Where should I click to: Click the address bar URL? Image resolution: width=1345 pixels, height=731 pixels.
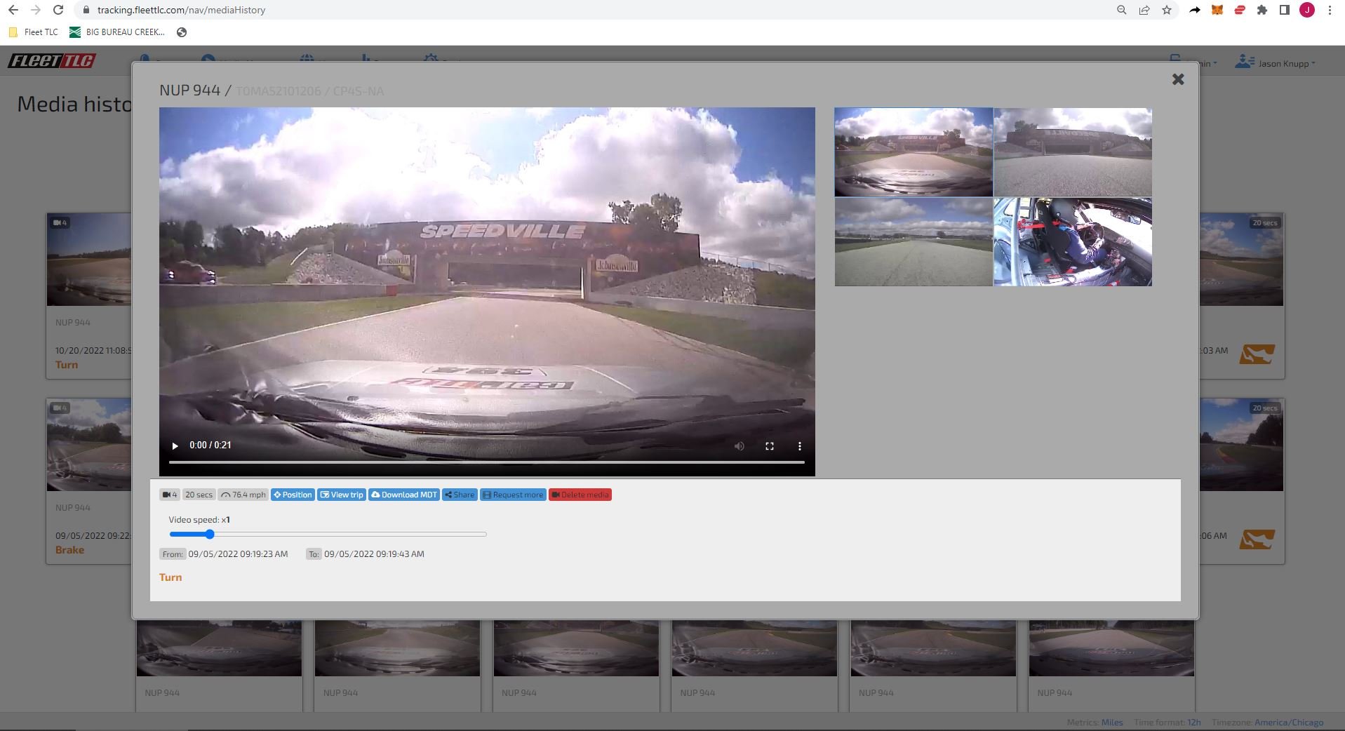coord(181,10)
